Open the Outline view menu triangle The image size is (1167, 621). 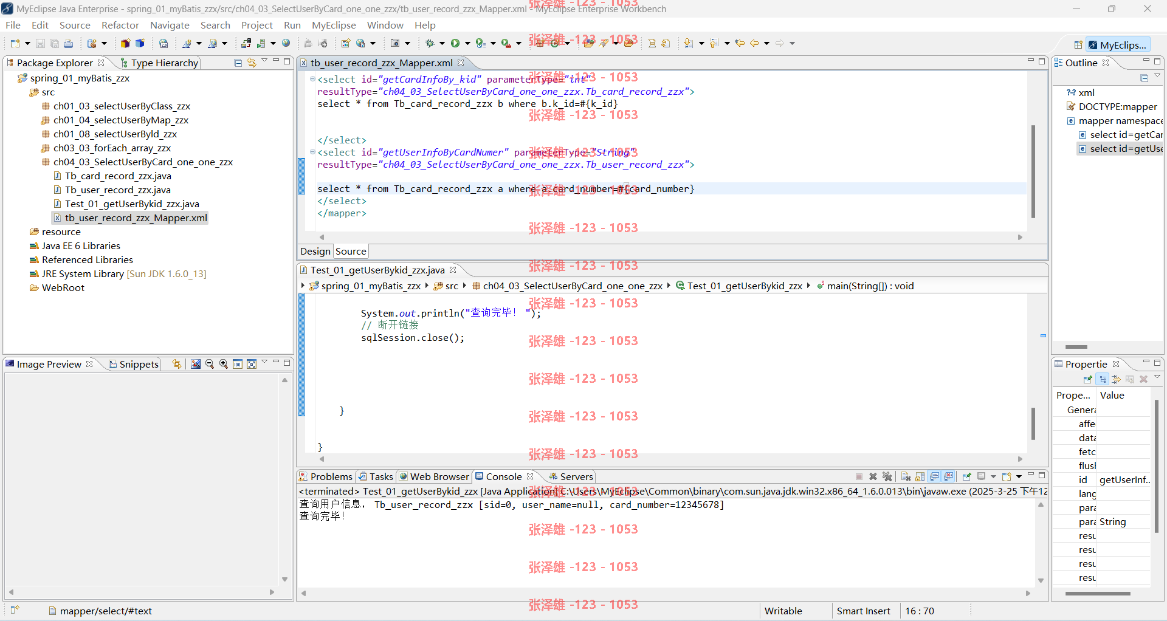coord(1157,76)
